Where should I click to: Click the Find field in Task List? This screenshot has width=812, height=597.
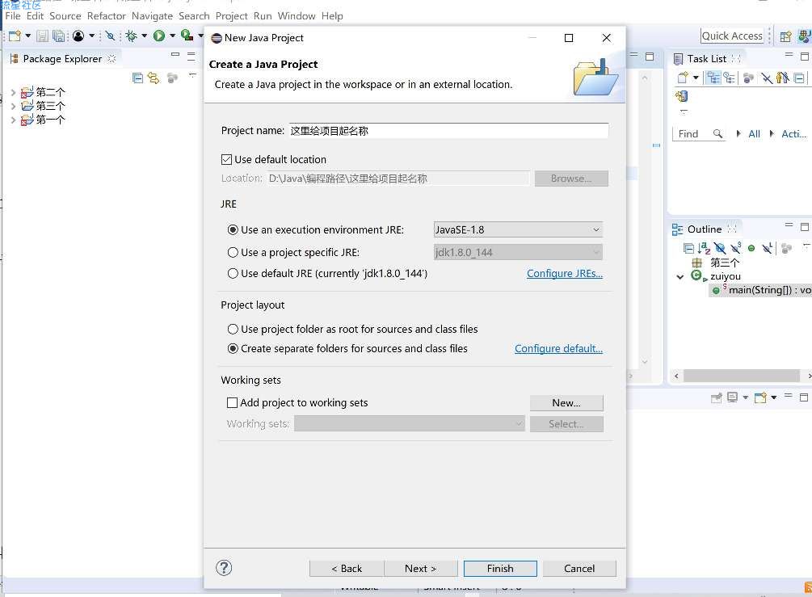(x=698, y=133)
